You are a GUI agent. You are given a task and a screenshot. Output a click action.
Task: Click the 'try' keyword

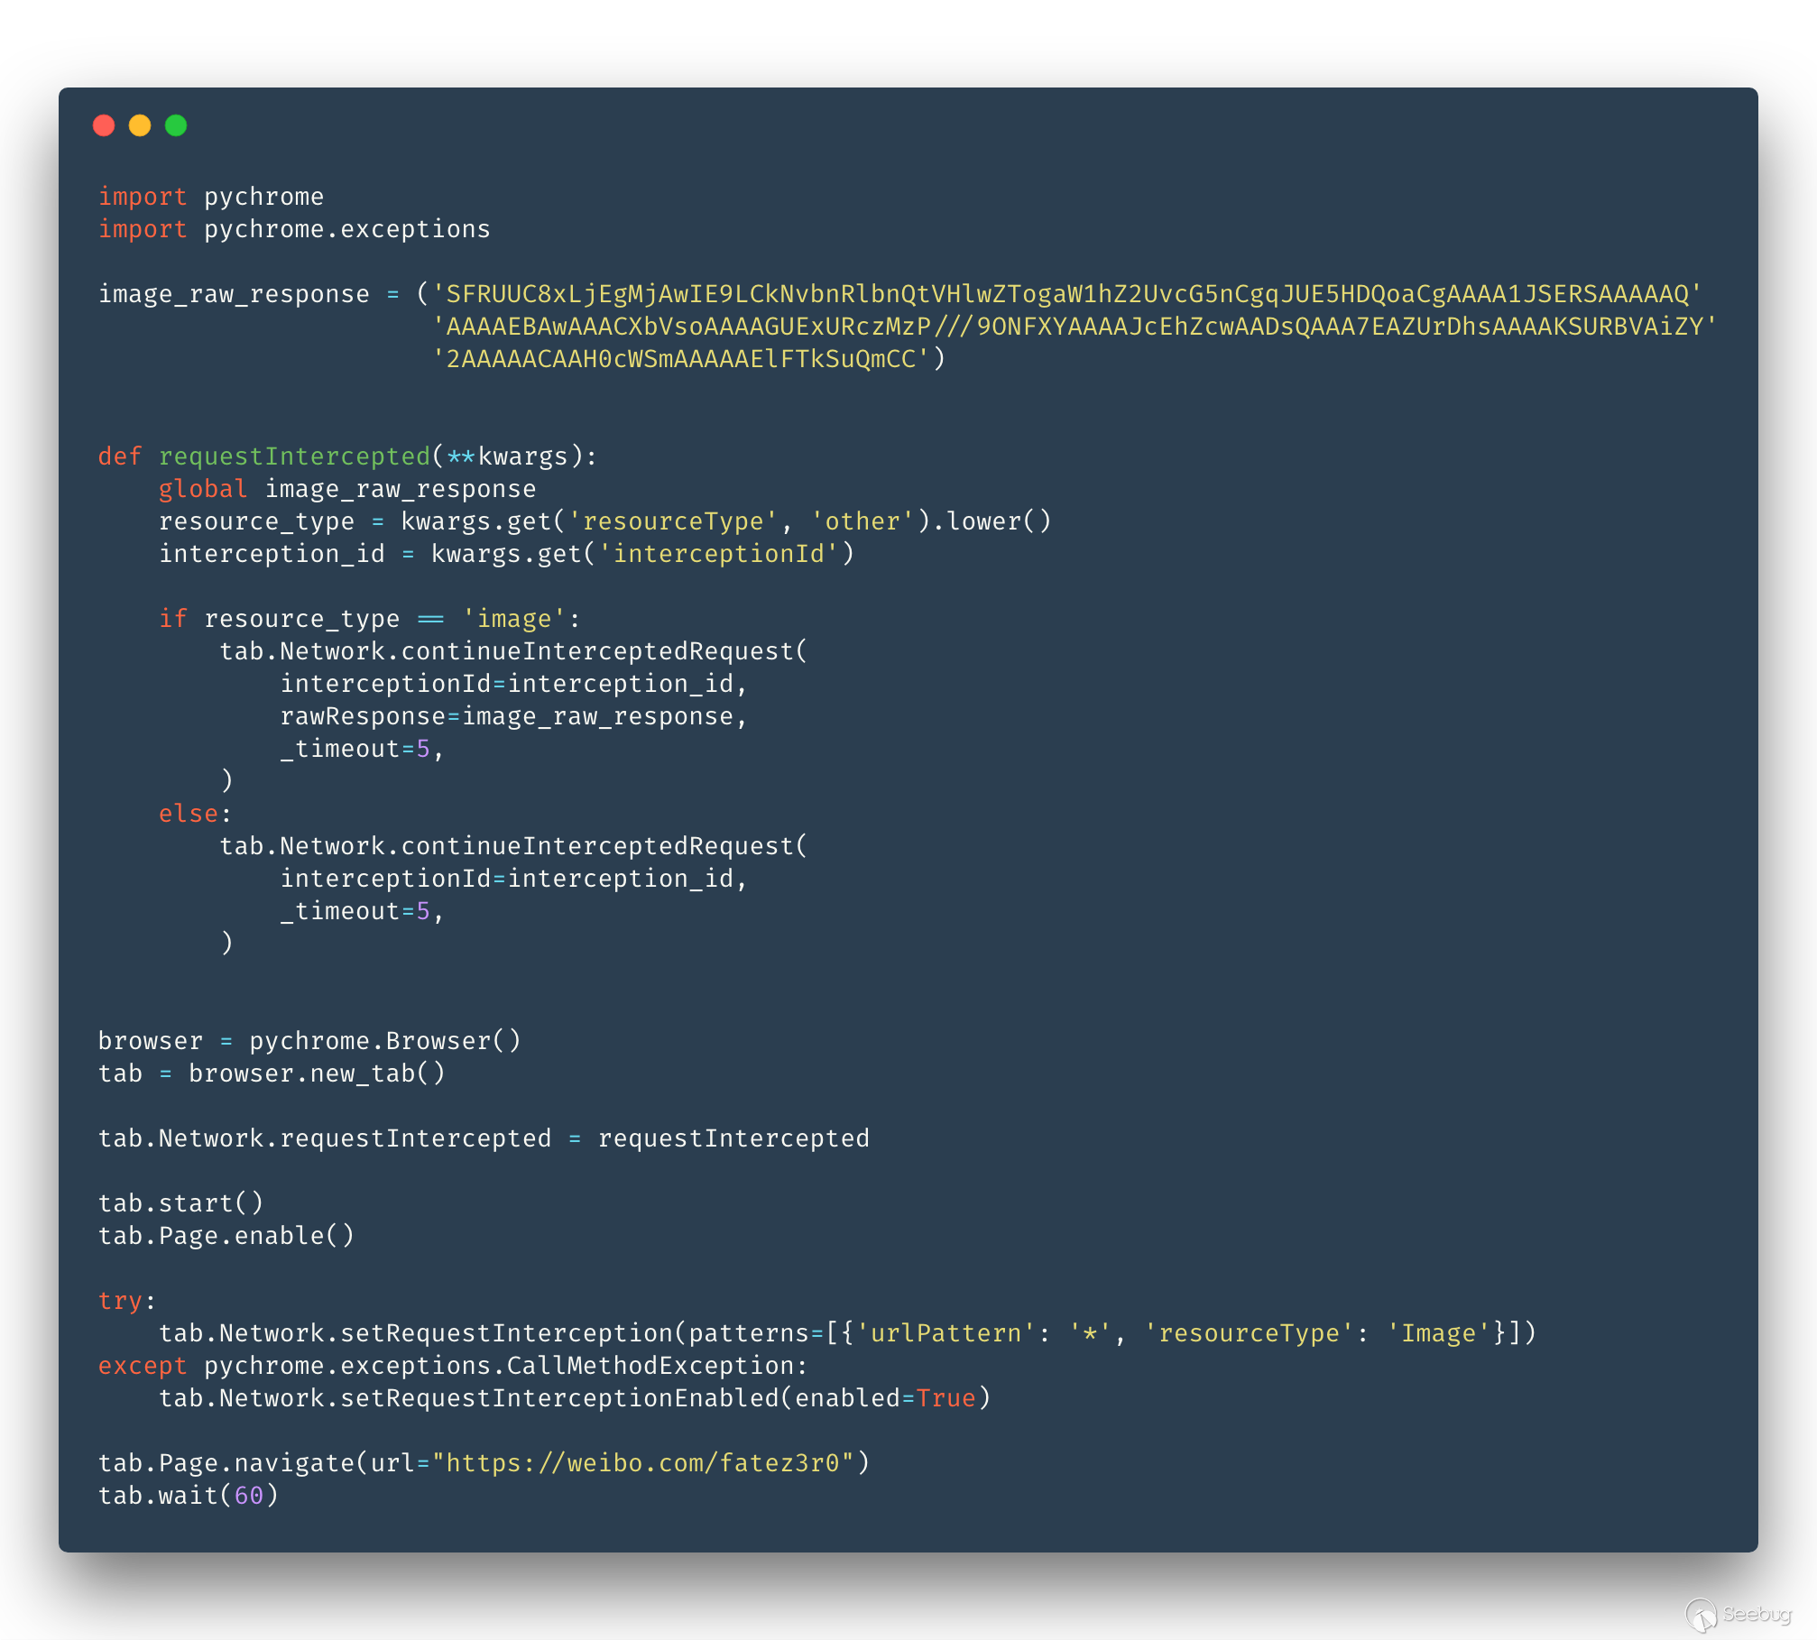[x=120, y=1301]
